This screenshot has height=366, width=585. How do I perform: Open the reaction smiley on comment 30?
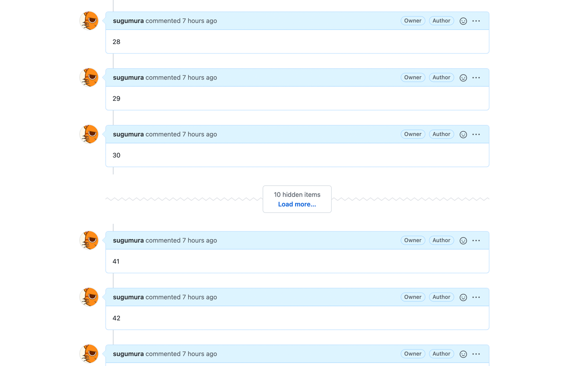[463, 134]
